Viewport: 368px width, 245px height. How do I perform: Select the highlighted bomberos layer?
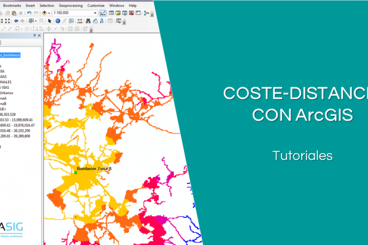click(x=12, y=55)
